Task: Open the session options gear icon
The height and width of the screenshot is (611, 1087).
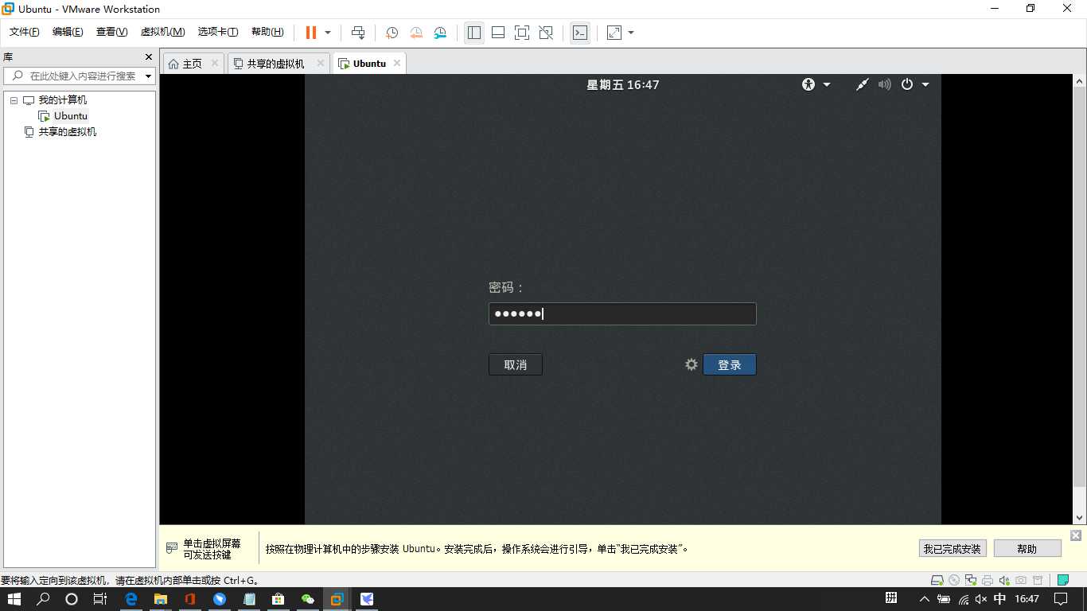Action: tap(692, 364)
